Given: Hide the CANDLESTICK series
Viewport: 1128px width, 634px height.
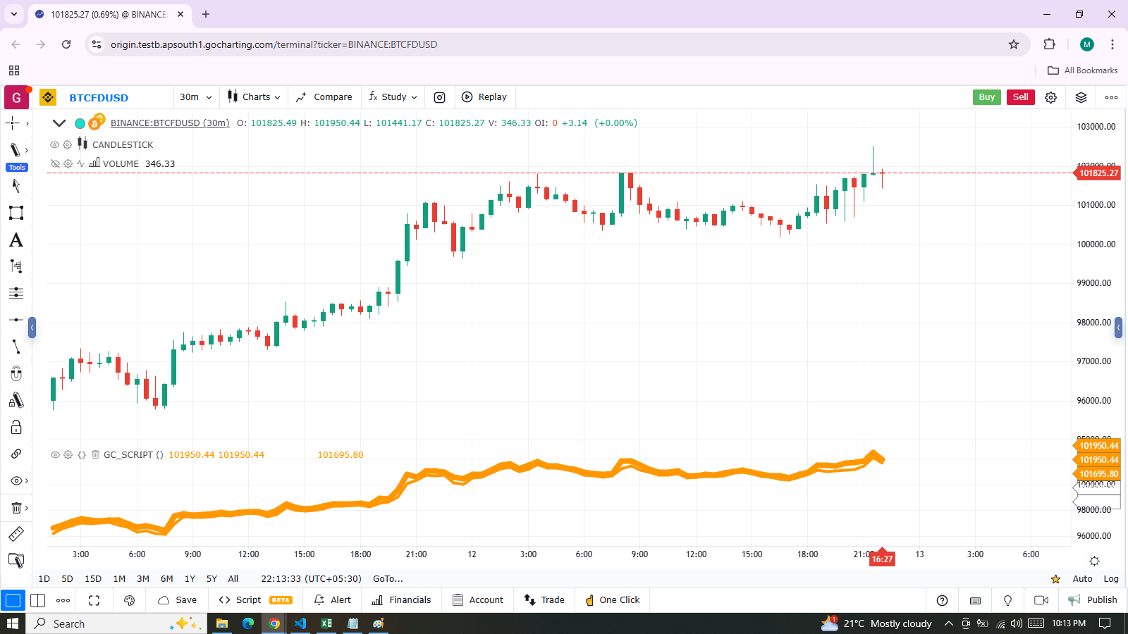Looking at the screenshot, I should pos(54,144).
